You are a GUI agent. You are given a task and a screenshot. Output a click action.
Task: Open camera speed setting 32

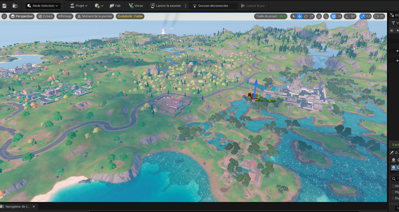pyautogui.click(x=379, y=16)
